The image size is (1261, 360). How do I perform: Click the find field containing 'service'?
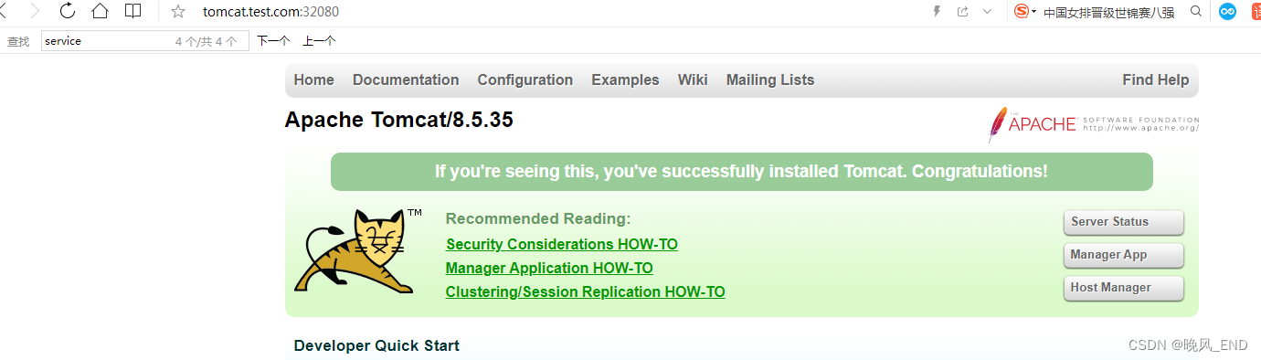coord(144,41)
